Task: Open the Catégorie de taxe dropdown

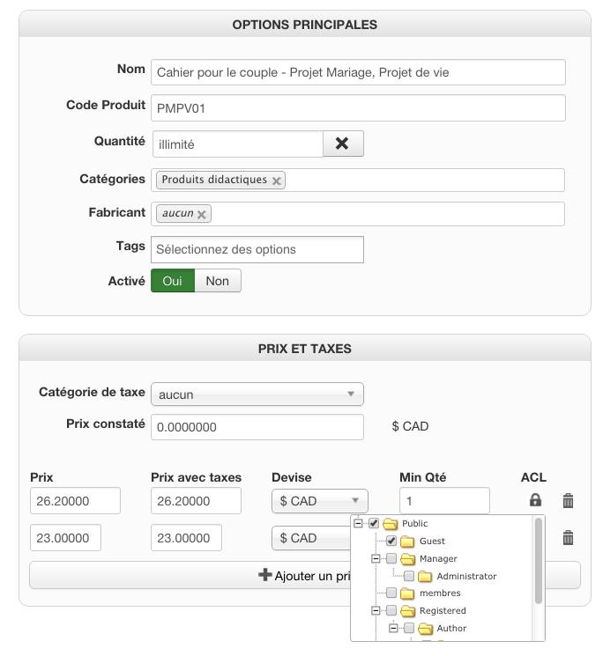Action: [x=257, y=394]
